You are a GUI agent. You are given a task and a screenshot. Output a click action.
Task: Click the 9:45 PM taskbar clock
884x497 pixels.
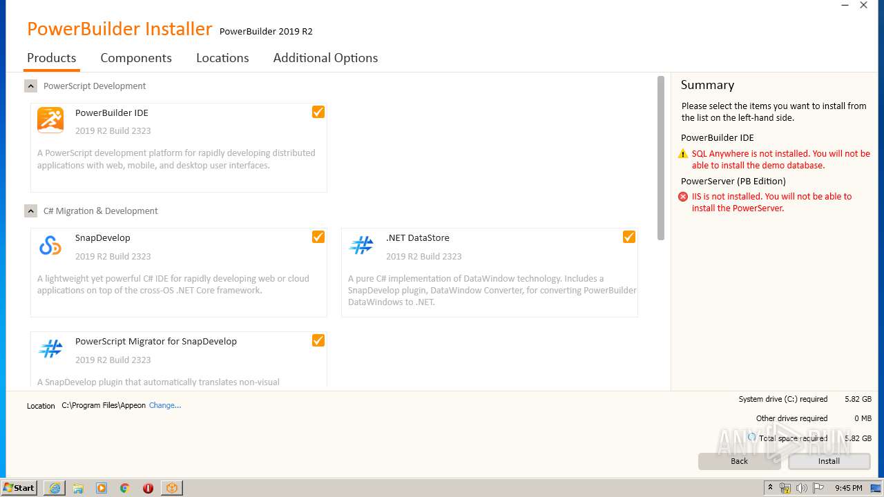tap(849, 488)
